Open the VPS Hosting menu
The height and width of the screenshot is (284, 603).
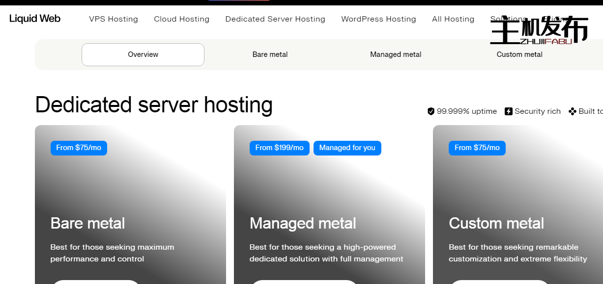(x=114, y=19)
